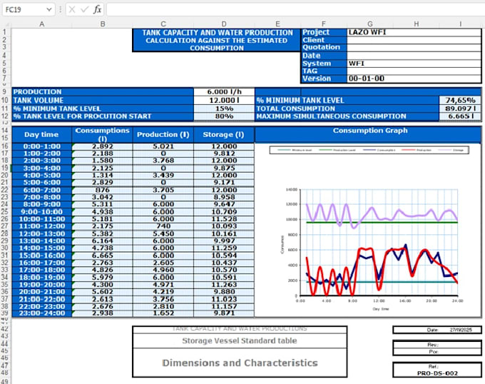Select the 'Production (l)' heading cell
The width and height of the screenshot is (485, 384).
(163, 135)
